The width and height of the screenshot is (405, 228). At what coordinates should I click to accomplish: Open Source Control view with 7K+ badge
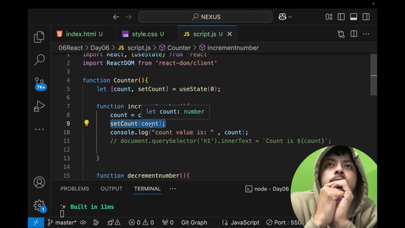coord(40,84)
